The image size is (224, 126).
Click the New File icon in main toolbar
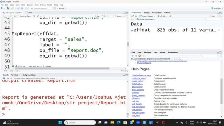coord(2,8)
